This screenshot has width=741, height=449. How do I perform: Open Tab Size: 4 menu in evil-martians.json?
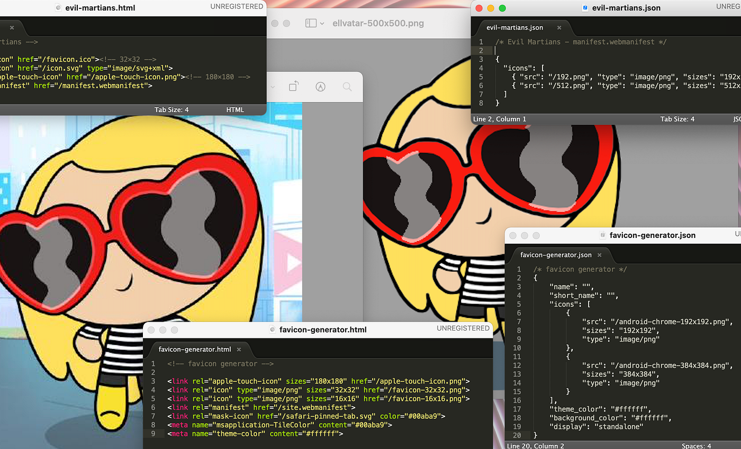tap(677, 119)
